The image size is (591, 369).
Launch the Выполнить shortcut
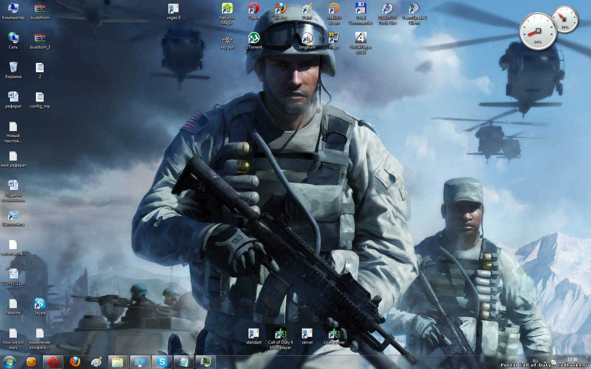click(x=13, y=218)
